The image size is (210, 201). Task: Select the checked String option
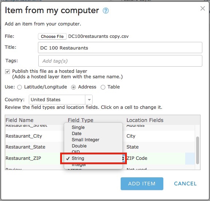93,158
